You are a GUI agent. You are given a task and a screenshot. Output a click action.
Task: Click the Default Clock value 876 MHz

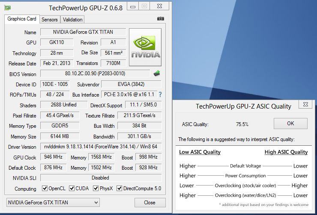click(54, 168)
